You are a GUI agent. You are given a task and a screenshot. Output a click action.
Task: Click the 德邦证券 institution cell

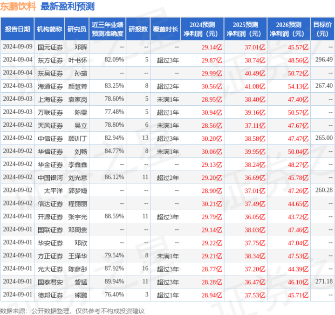(50, 295)
